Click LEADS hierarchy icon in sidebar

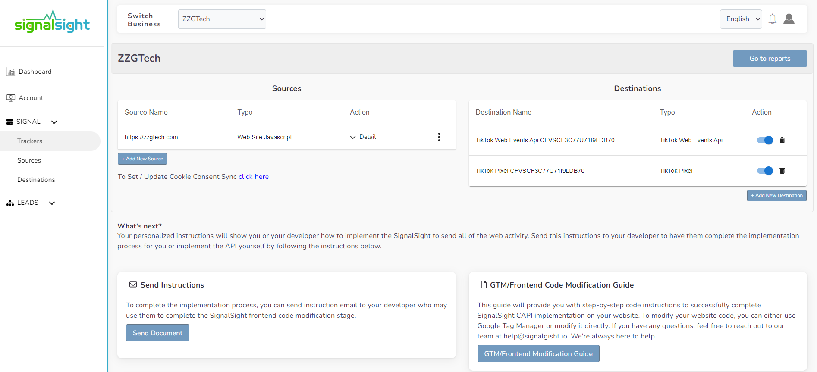pyautogui.click(x=10, y=203)
